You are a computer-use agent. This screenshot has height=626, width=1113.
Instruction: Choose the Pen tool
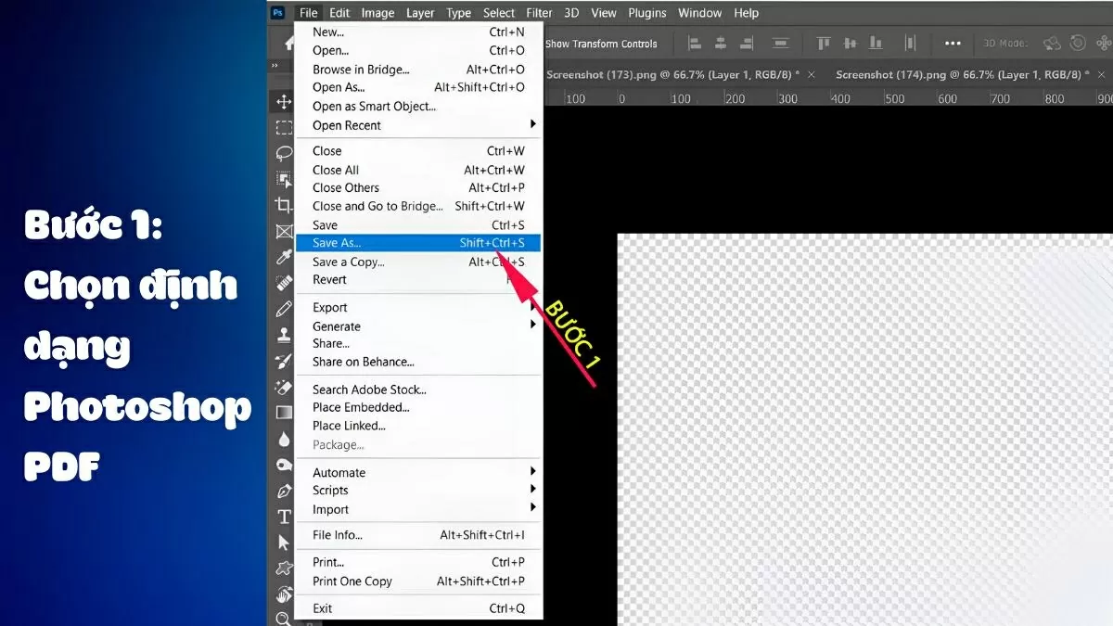tap(283, 489)
